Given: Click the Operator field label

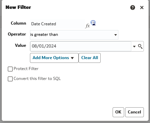Looking at the screenshot, I should 17,34.
